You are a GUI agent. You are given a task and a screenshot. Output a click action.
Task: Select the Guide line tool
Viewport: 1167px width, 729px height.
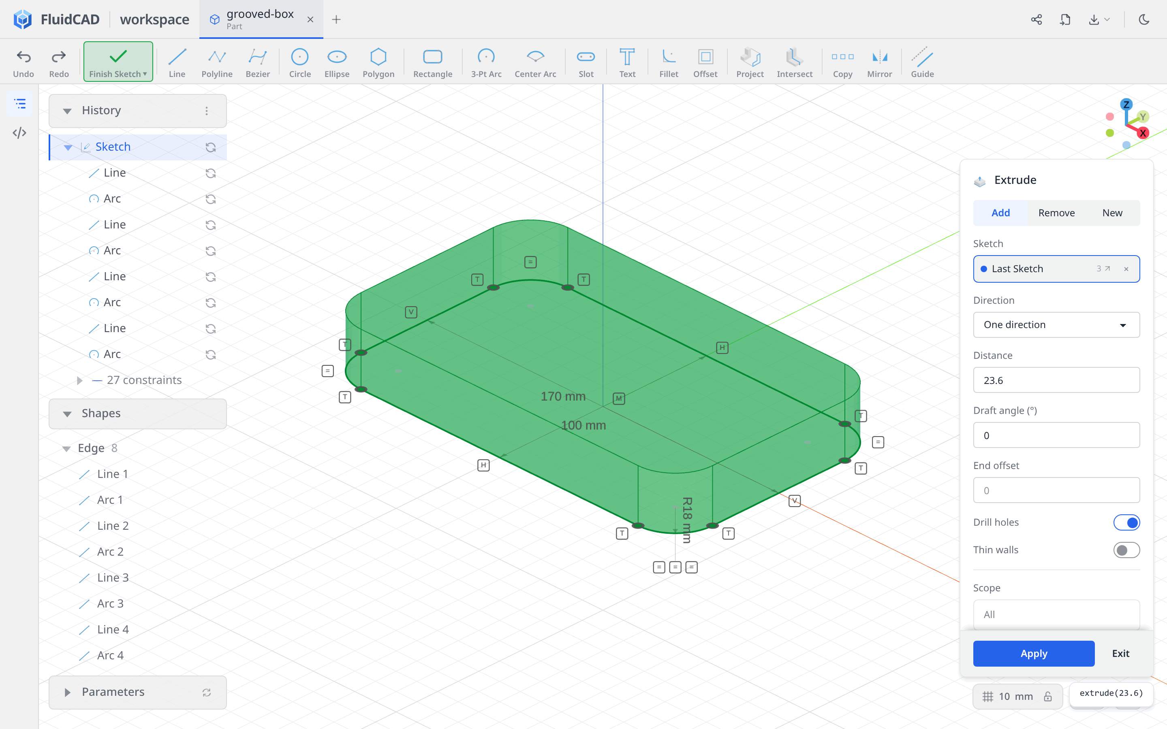pyautogui.click(x=922, y=62)
